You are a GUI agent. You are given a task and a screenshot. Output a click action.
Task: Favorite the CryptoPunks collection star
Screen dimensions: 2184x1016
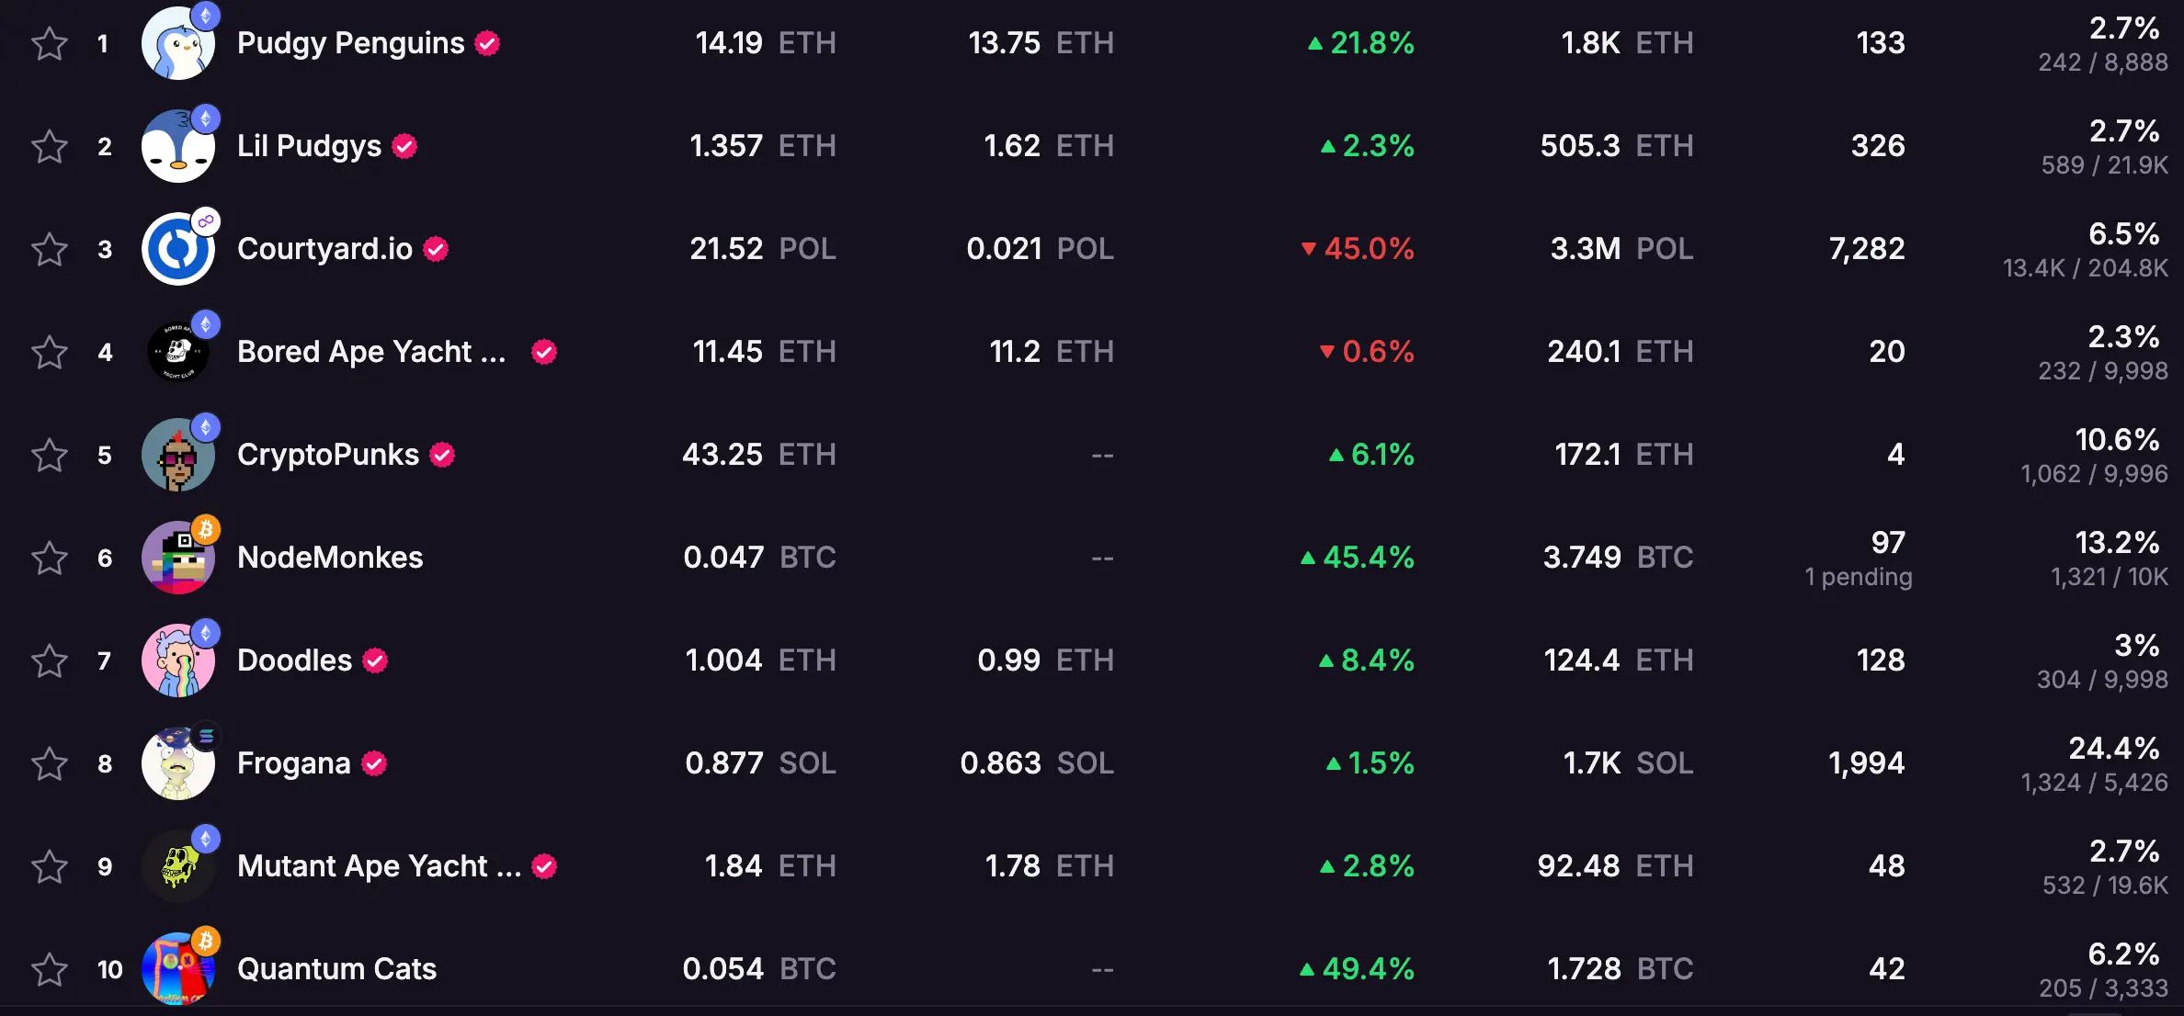(x=50, y=455)
